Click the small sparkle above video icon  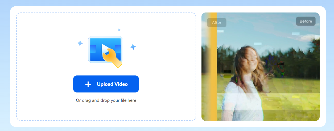coord(119,30)
